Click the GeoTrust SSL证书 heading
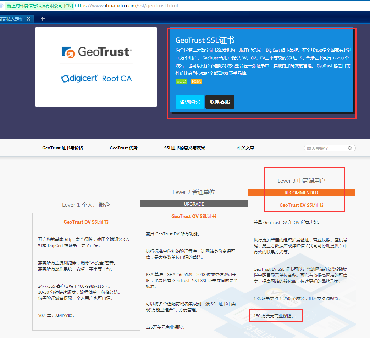The height and width of the screenshot is (338, 370). 205,40
